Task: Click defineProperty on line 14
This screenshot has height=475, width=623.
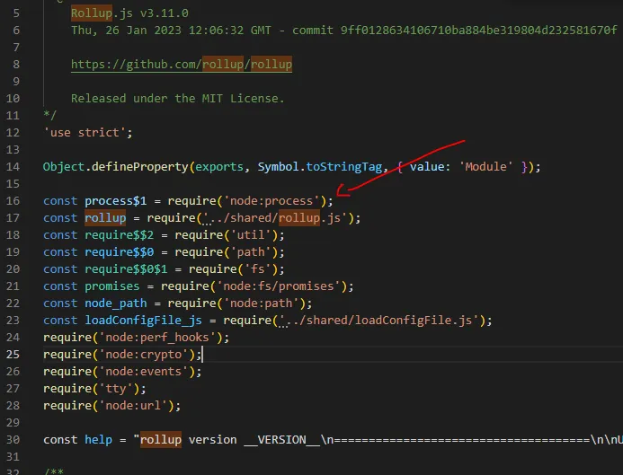Action: pos(140,167)
